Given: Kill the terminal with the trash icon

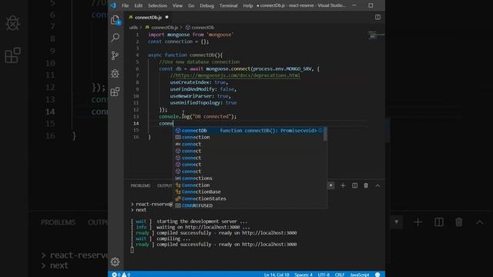Looking at the screenshot, I should (366, 185).
